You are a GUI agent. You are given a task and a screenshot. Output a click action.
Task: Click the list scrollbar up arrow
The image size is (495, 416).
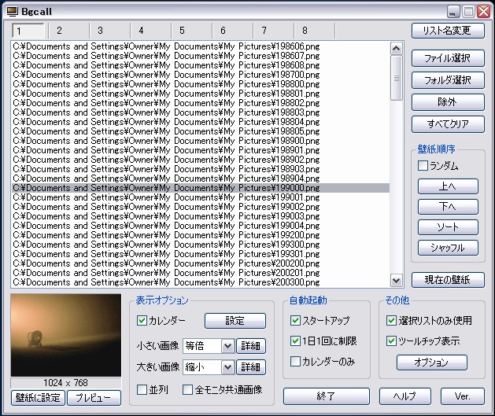396,49
